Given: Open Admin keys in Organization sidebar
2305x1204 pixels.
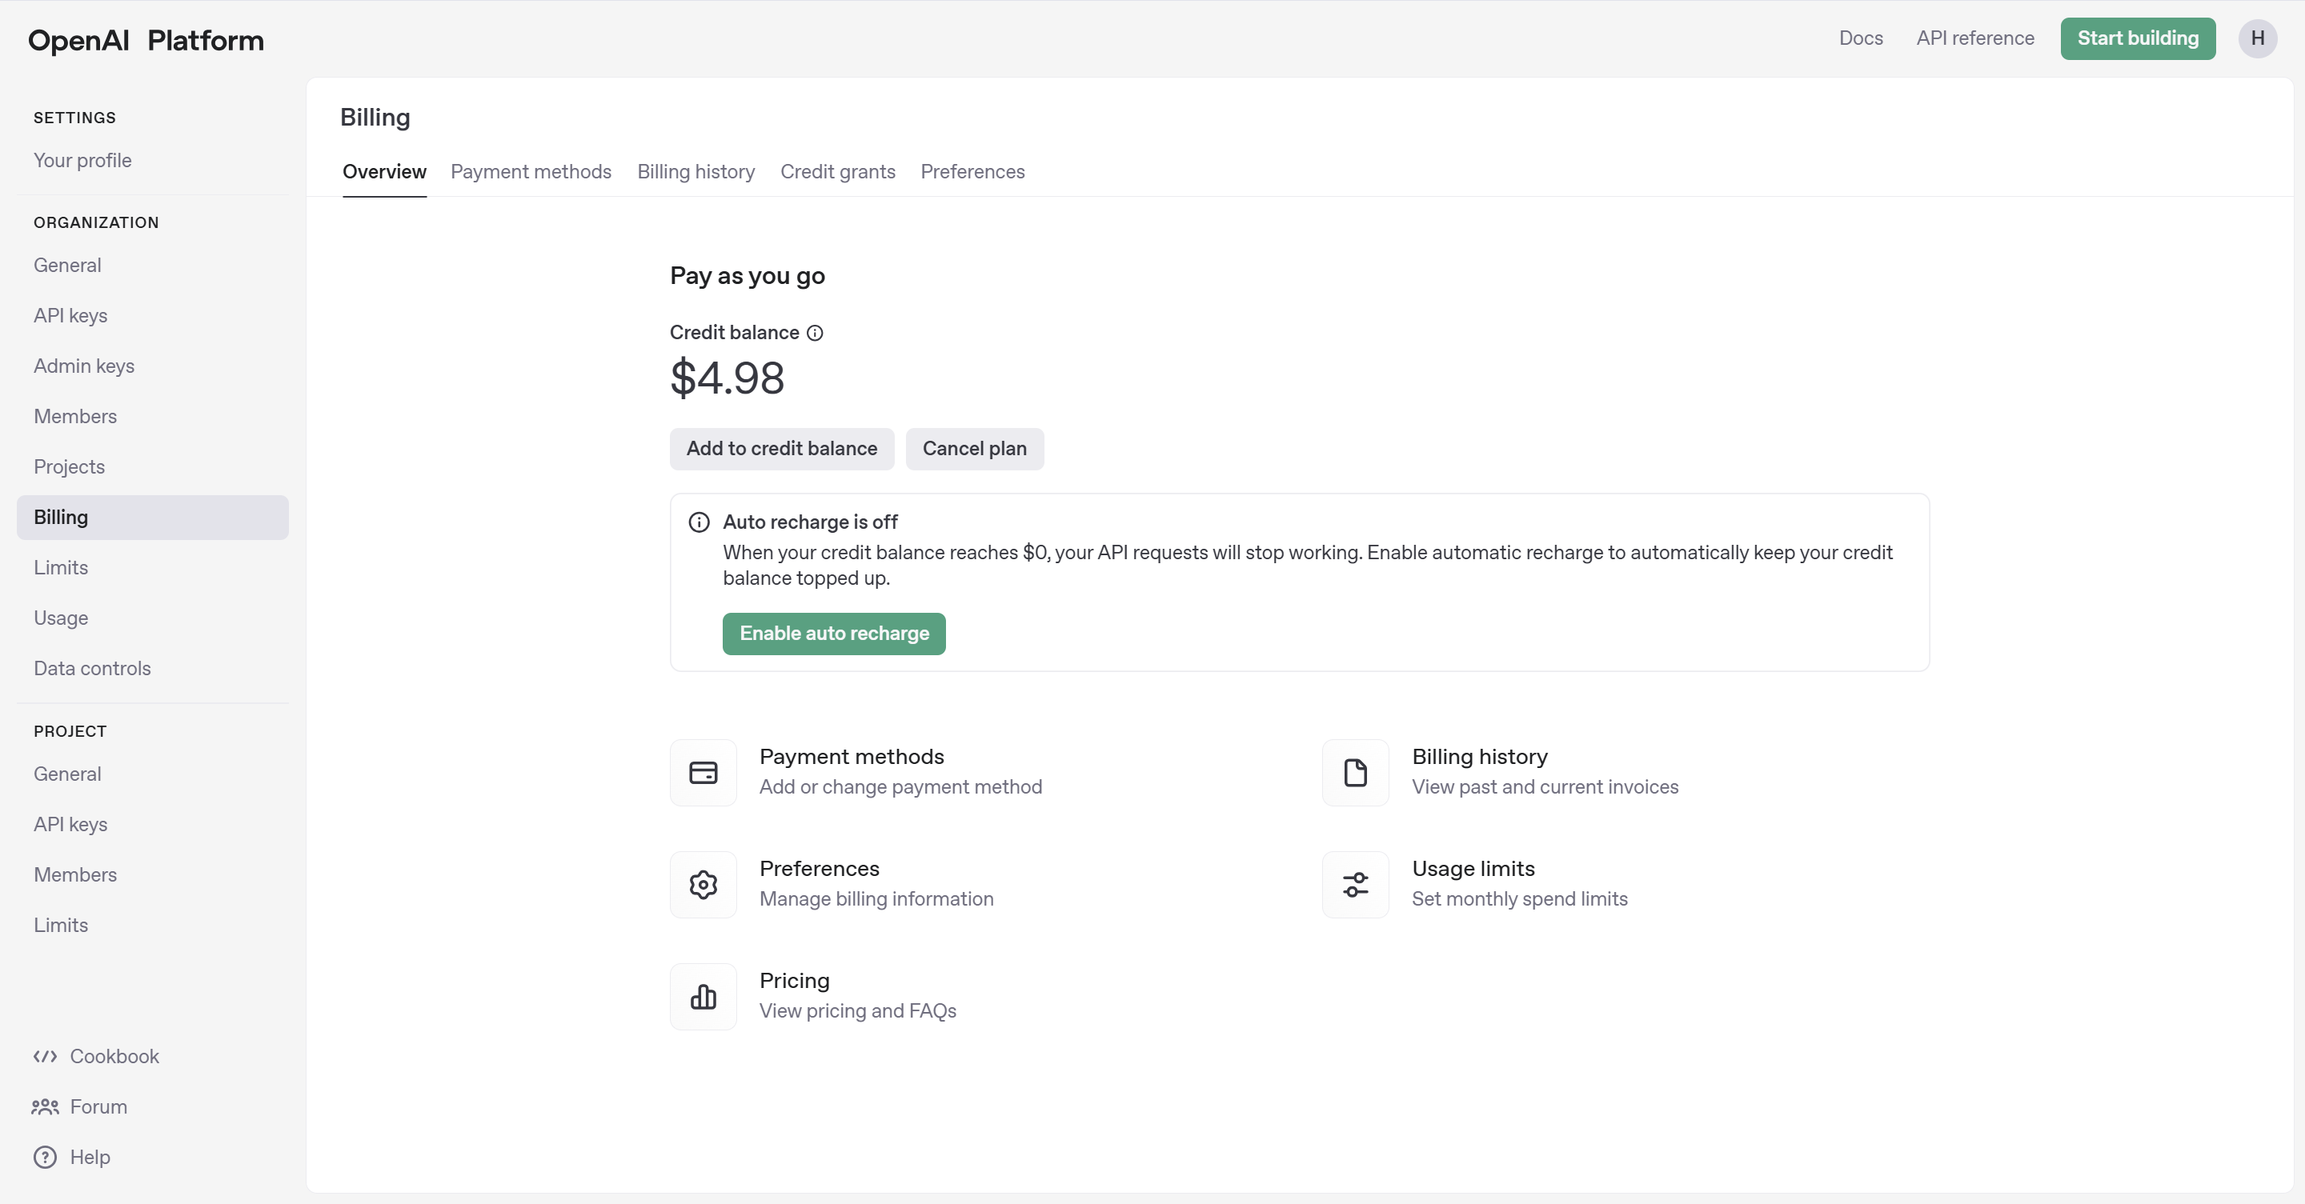Looking at the screenshot, I should [84, 366].
